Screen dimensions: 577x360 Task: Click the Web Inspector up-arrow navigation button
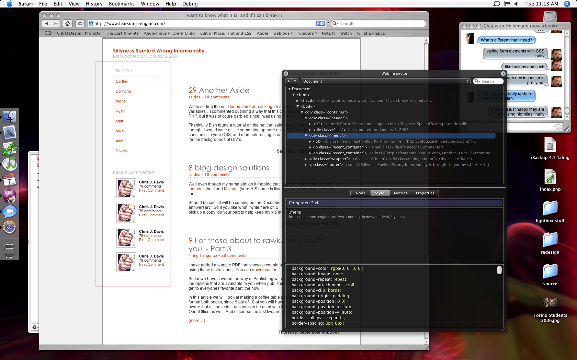[x=288, y=81]
